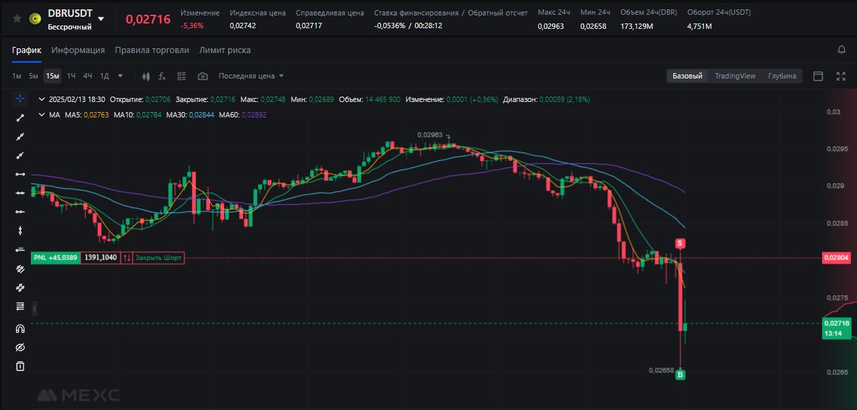Open the fx indicators menu
Image resolution: width=857 pixels, height=410 pixels.
(162, 76)
